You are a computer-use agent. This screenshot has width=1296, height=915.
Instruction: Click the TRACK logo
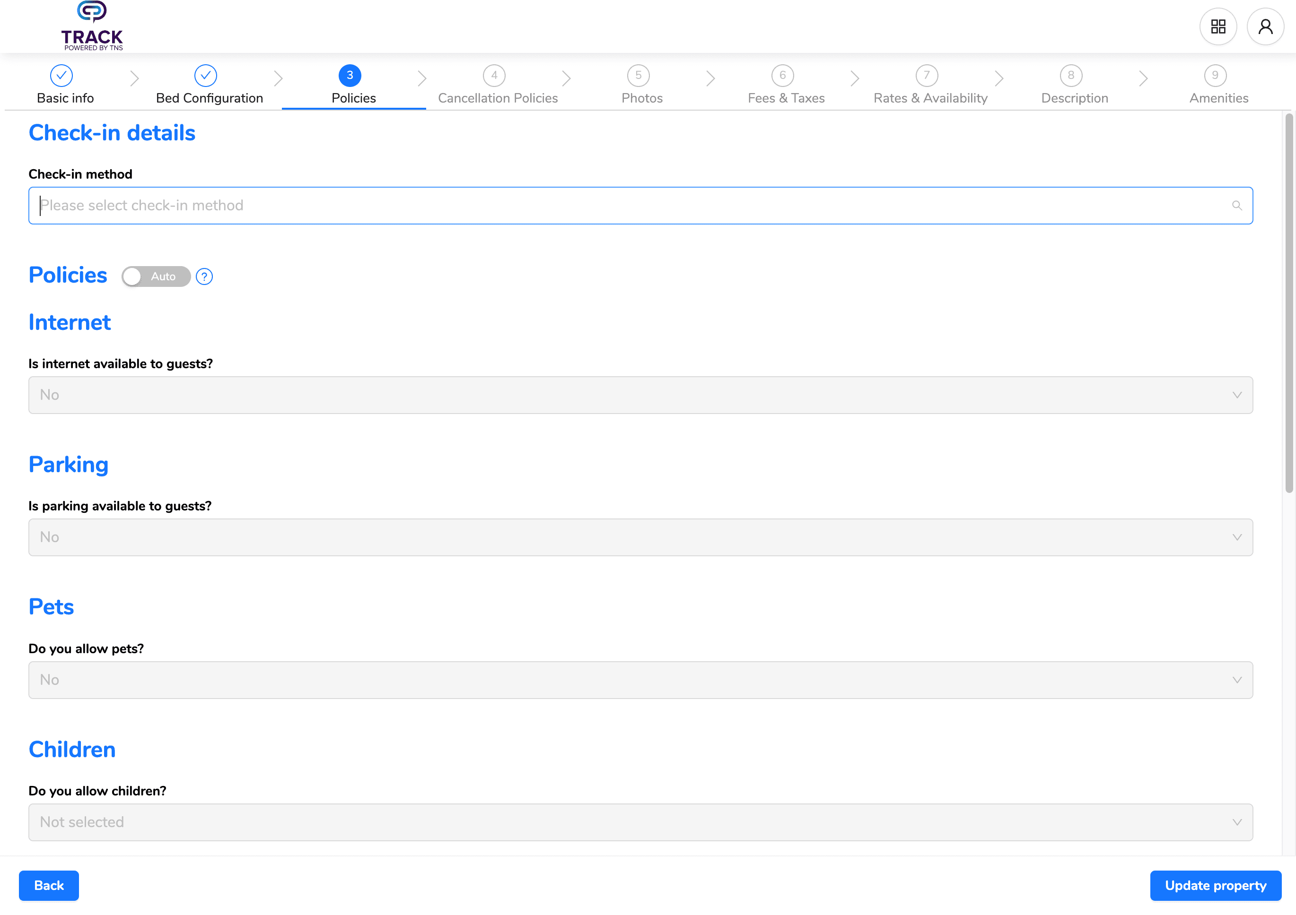(x=92, y=26)
